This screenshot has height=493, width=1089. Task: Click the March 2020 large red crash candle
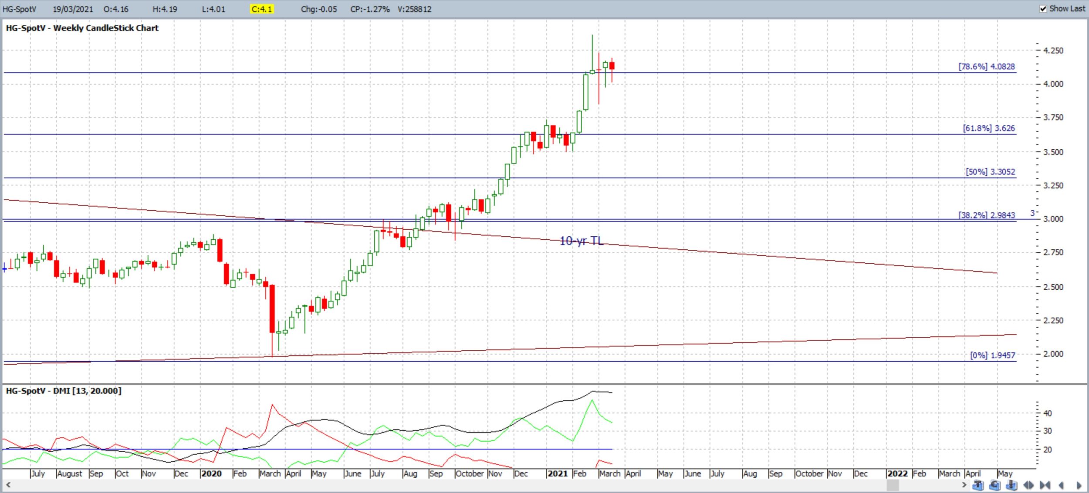pos(272,309)
